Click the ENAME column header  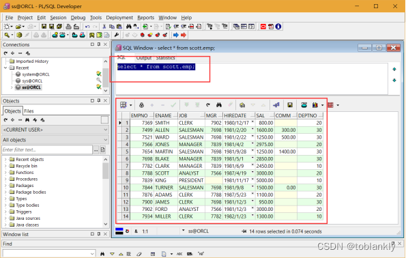[x=165, y=115]
